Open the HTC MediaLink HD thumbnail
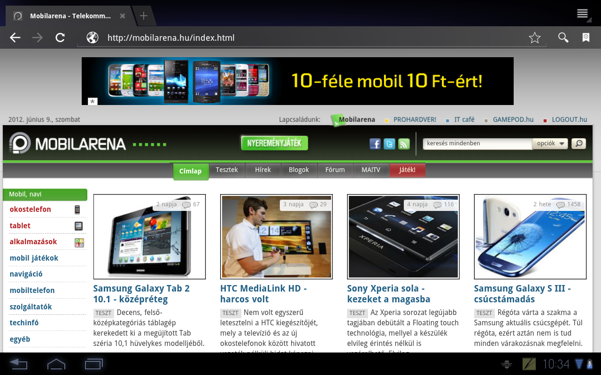This screenshot has height=375, width=601. click(277, 237)
